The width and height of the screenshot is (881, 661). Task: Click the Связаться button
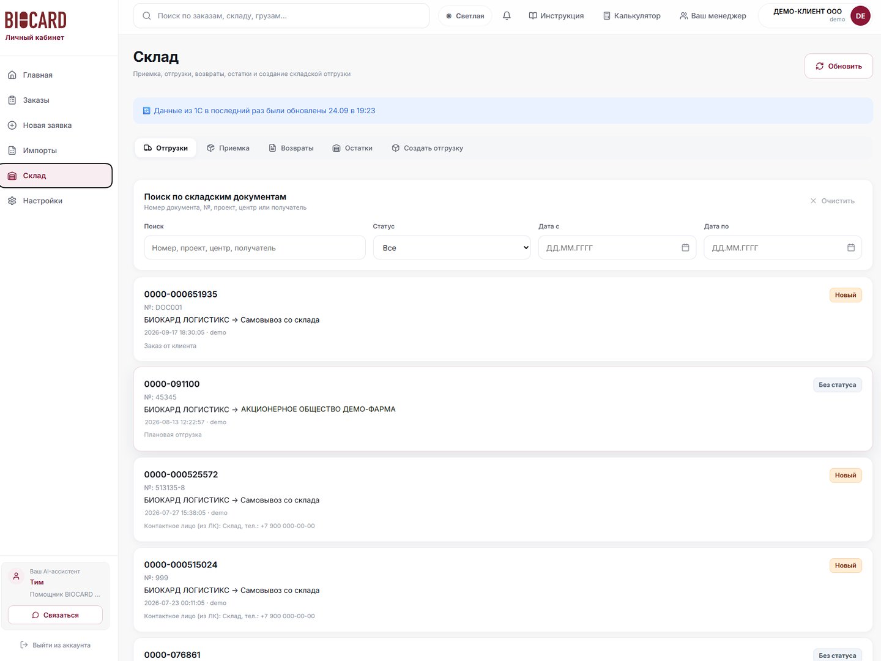55,615
